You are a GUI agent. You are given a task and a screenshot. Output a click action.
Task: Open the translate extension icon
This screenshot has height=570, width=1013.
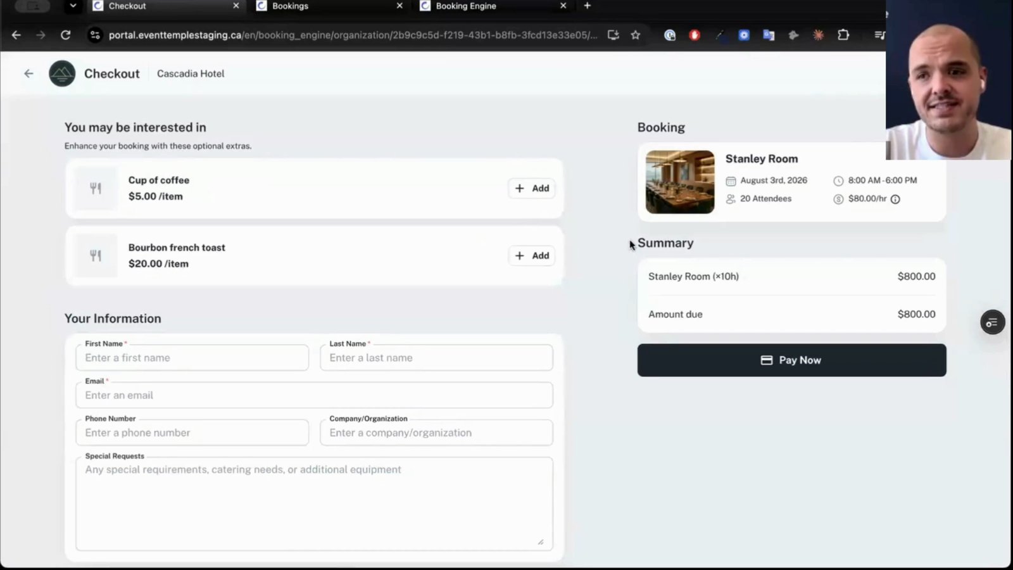(769, 35)
